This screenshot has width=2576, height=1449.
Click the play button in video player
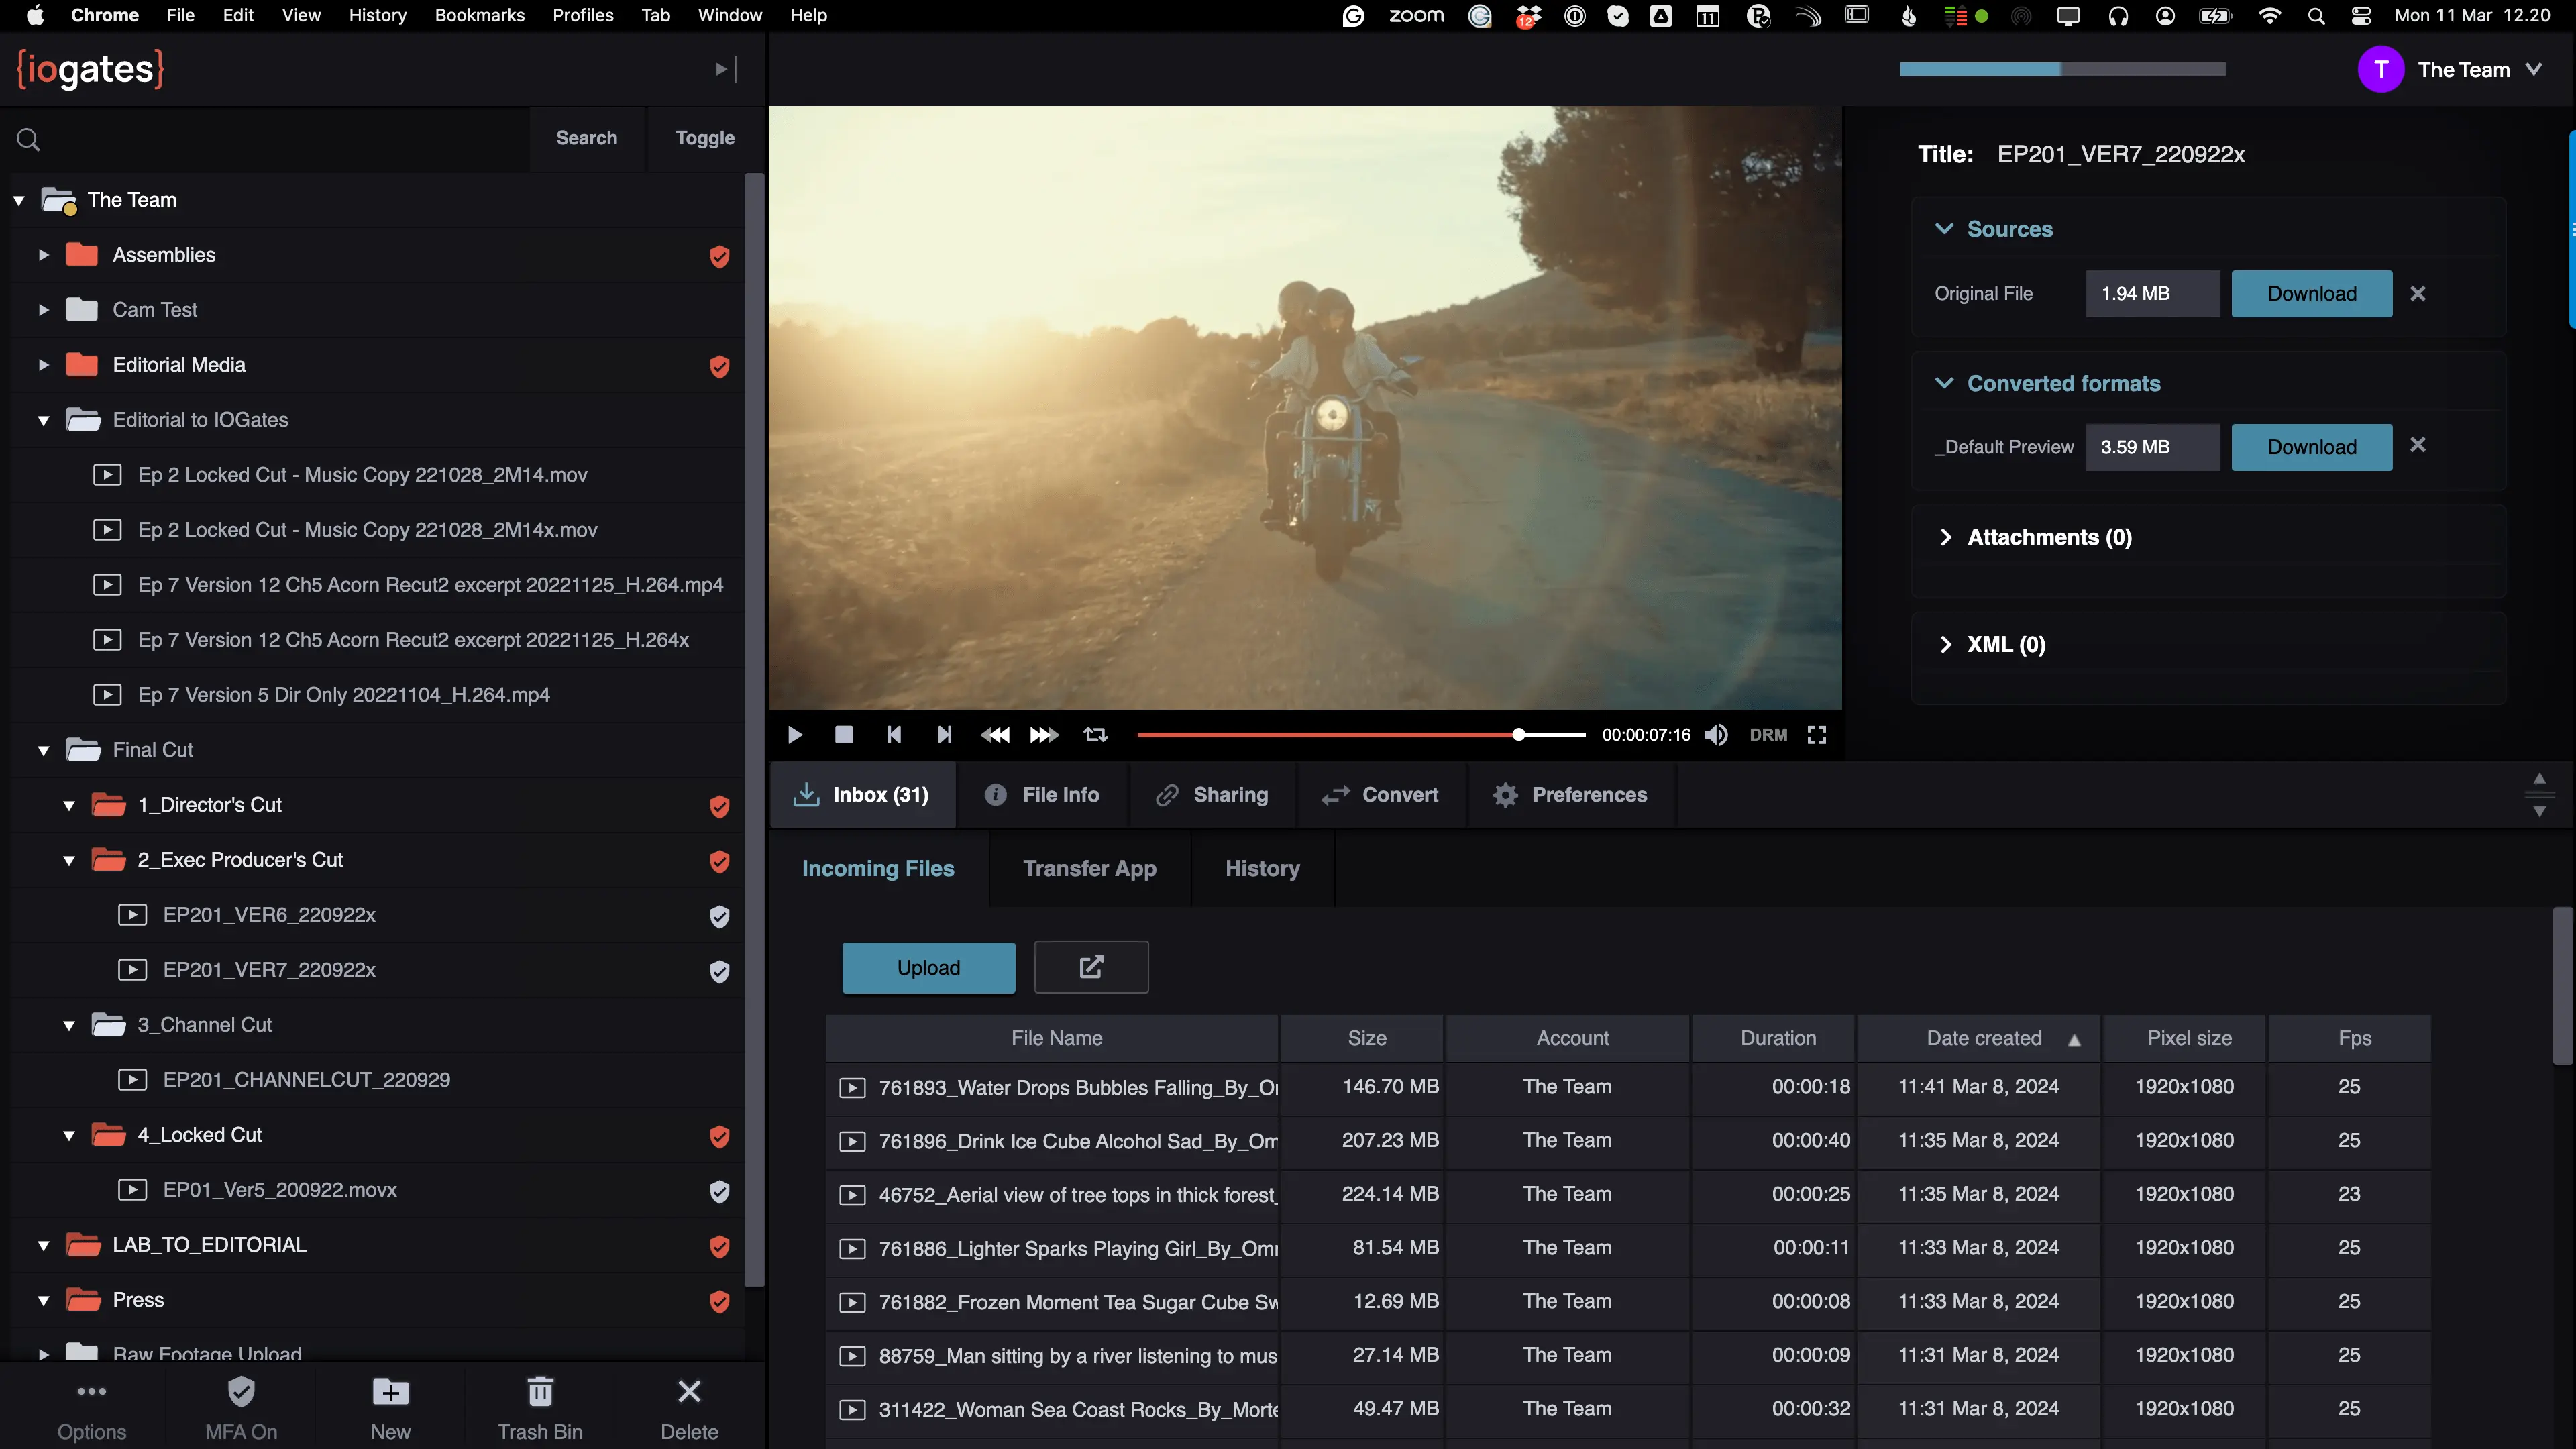795,735
